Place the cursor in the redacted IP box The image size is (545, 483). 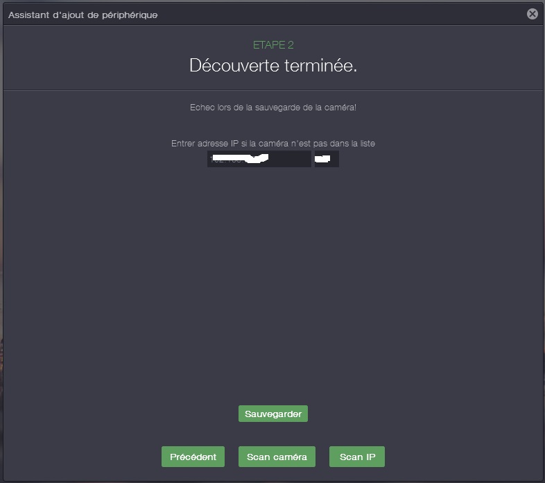click(x=259, y=159)
